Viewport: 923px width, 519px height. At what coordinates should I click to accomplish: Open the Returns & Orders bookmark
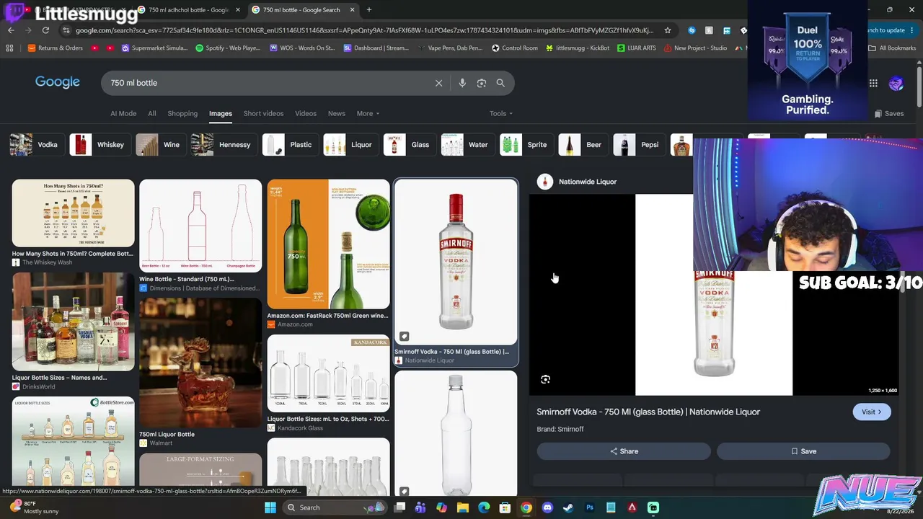55,48
